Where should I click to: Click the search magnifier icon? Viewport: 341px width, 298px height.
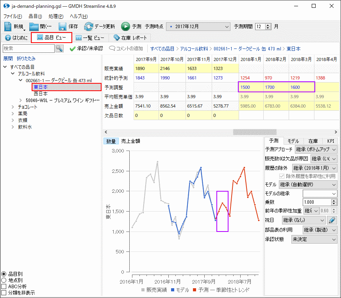click(x=59, y=48)
